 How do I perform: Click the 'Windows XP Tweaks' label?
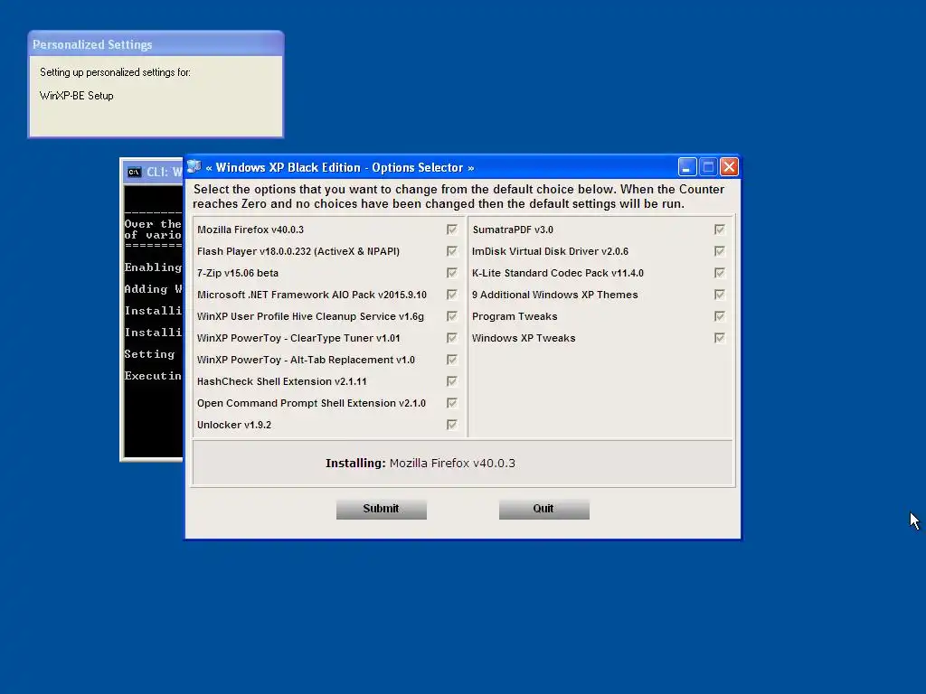click(524, 338)
